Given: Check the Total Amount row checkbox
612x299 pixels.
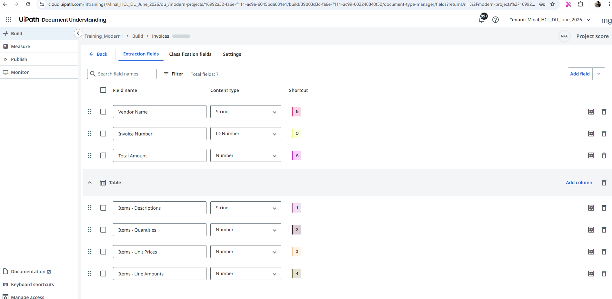Looking at the screenshot, I should [103, 155].
